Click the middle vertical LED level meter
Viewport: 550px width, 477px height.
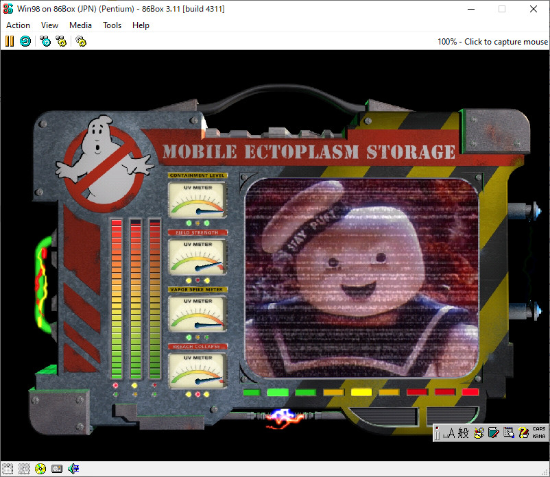[x=135, y=299]
